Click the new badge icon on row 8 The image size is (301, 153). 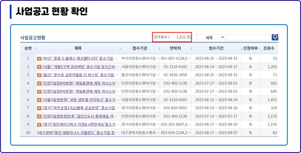39,116
